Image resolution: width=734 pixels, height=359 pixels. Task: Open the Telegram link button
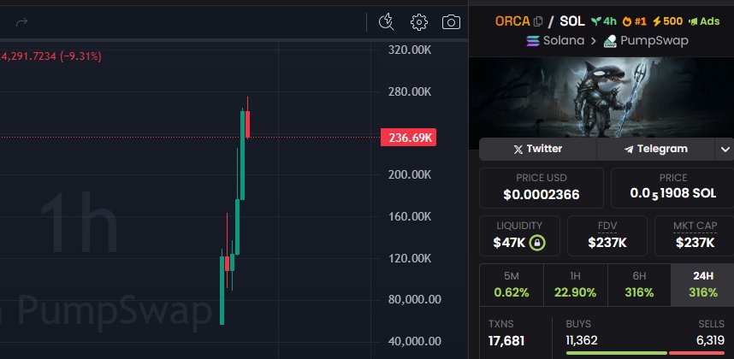[656, 149]
